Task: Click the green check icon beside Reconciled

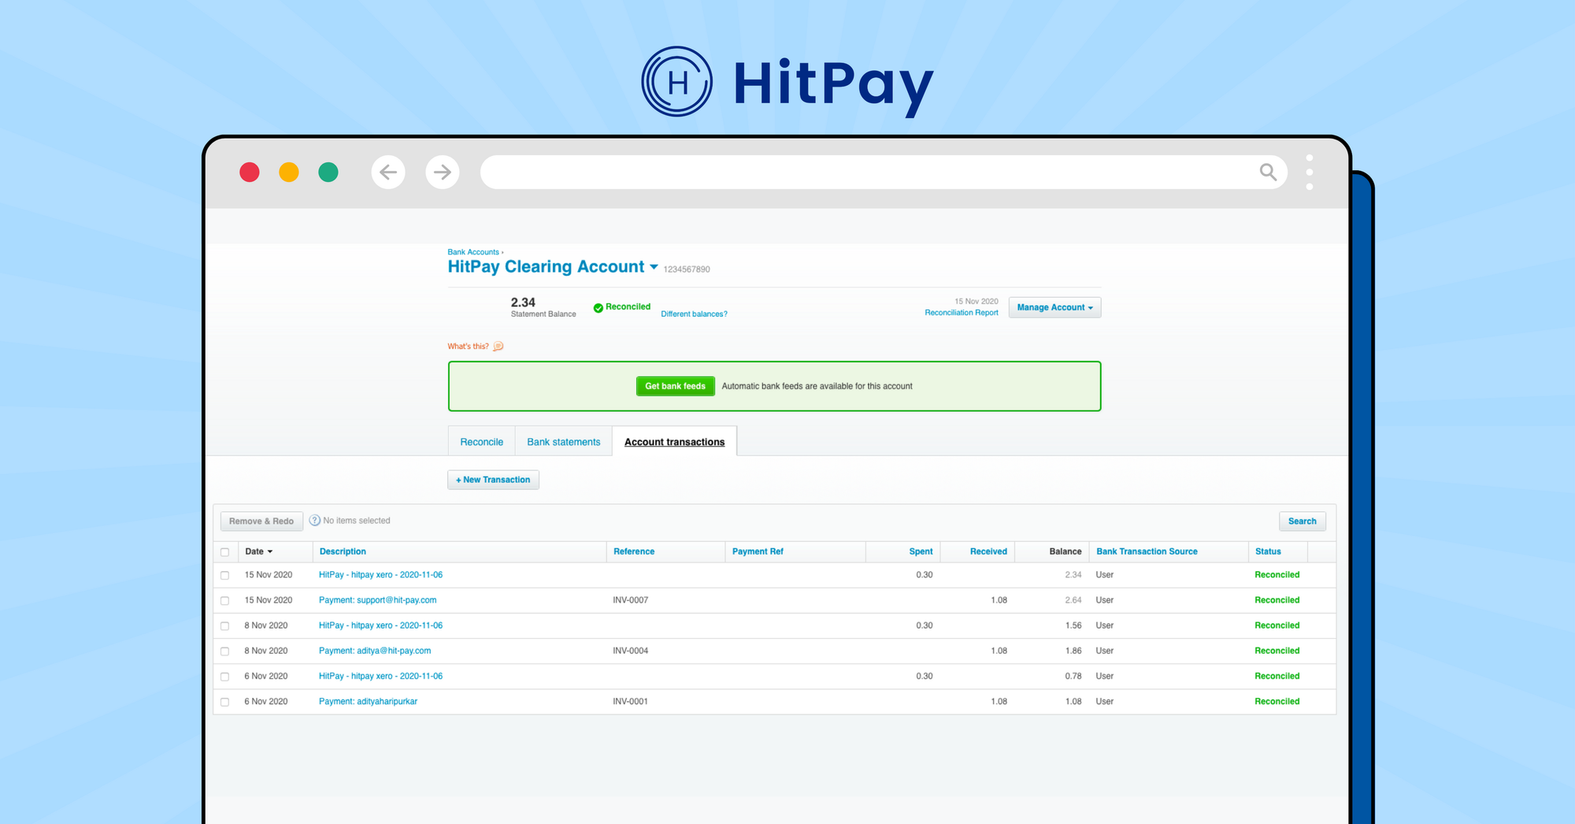Action: pyautogui.click(x=598, y=308)
